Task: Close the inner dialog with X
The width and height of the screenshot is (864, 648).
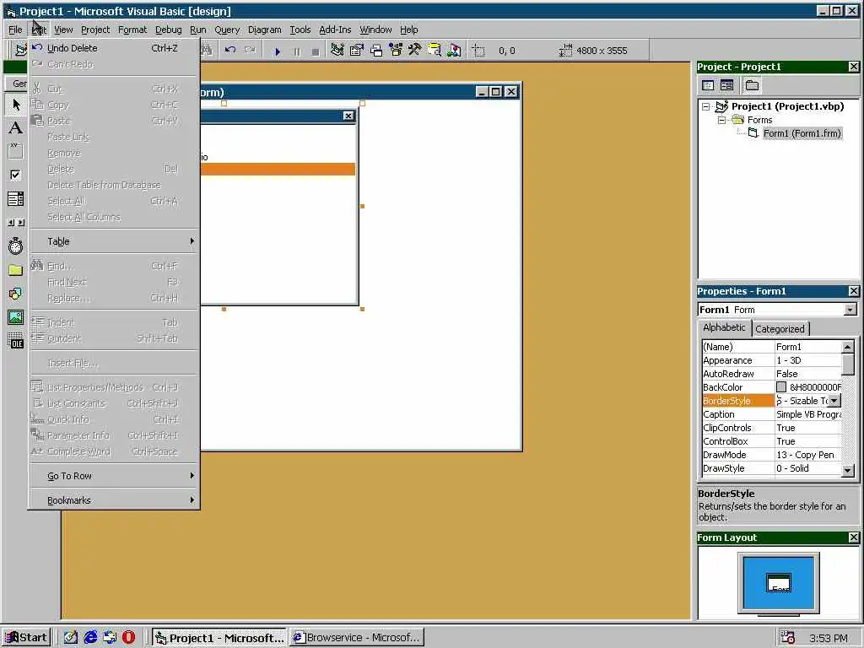Action: [x=348, y=116]
